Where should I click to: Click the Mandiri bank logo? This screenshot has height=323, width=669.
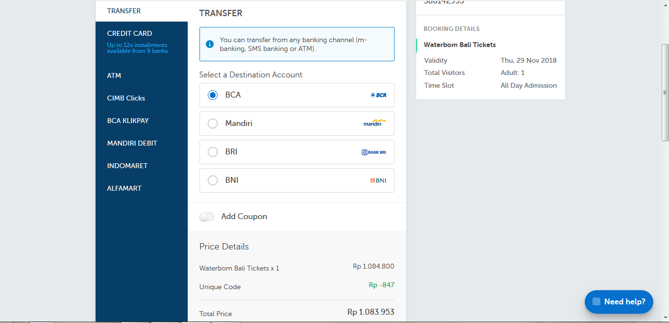coord(374,123)
